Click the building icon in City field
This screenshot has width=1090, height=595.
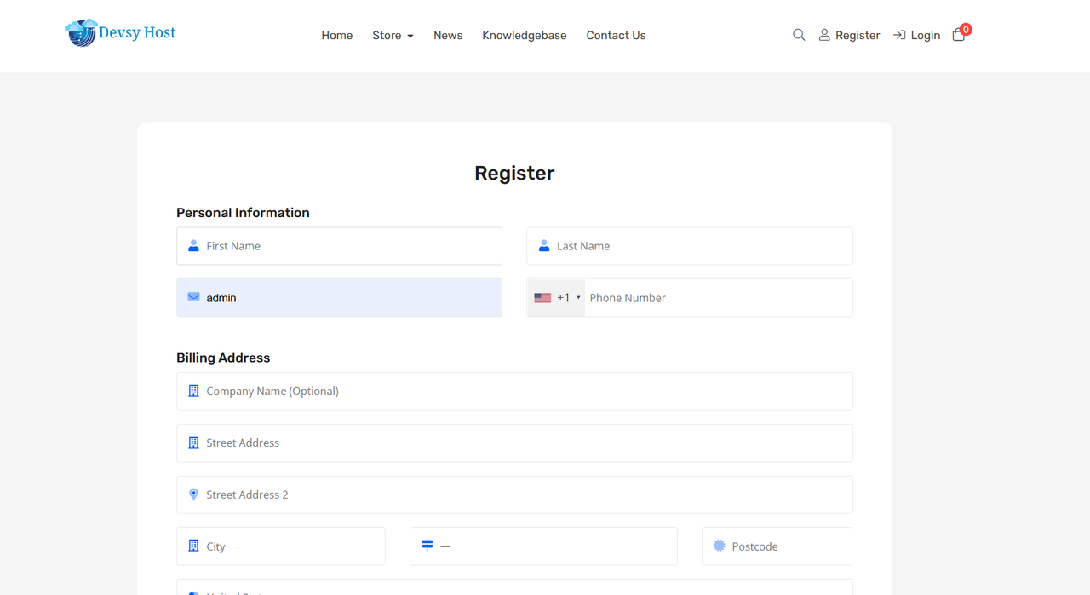click(193, 546)
